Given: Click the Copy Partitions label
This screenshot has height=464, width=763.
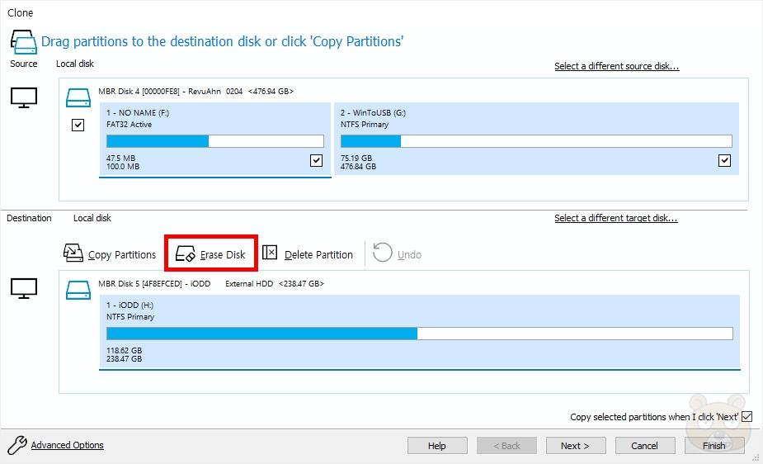Looking at the screenshot, I should 122,254.
